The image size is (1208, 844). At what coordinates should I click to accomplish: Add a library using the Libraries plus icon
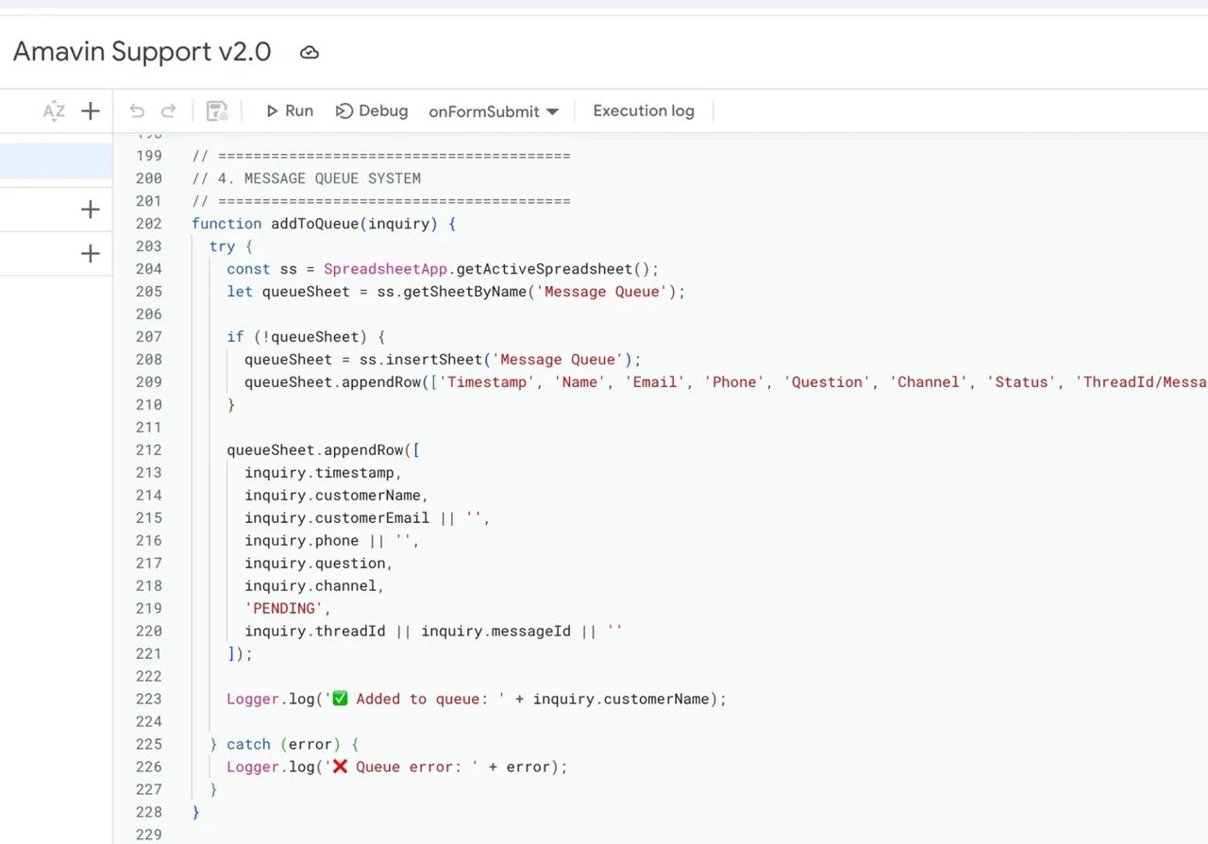coord(91,210)
